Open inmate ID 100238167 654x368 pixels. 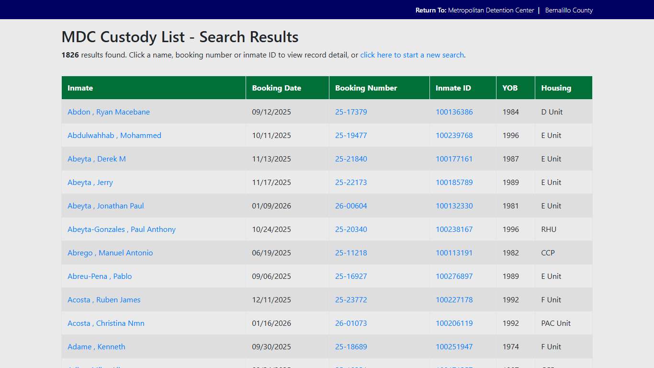pyautogui.click(x=454, y=229)
